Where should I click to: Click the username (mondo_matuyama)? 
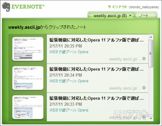tap(144, 7)
